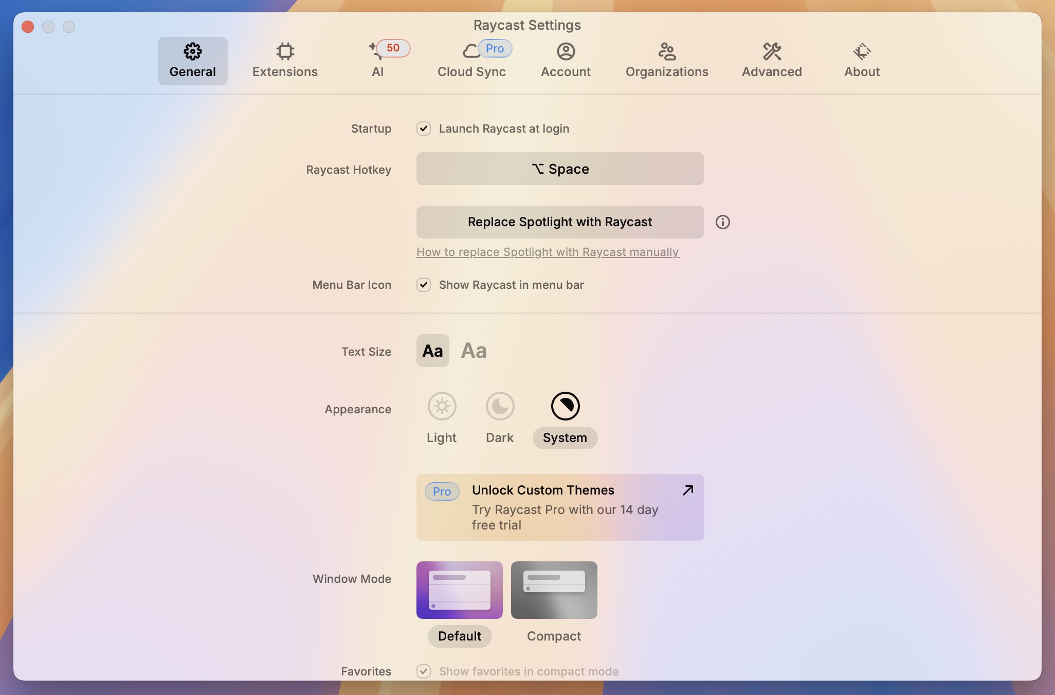
Task: Select the Dark appearance moon icon
Action: [499, 406]
